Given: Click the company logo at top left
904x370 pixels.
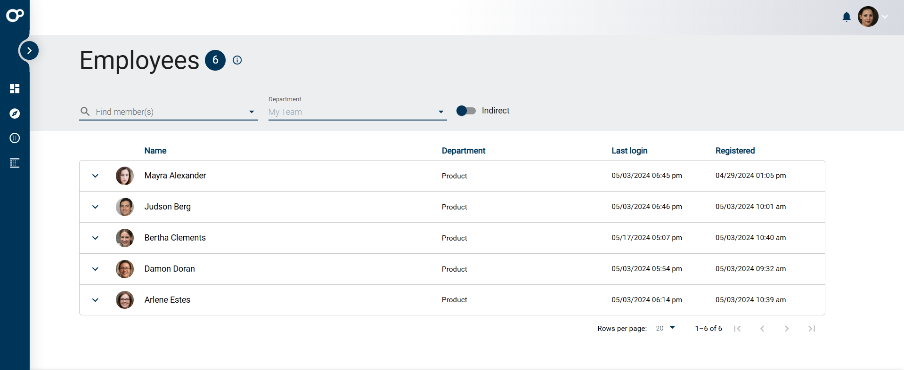Looking at the screenshot, I should coord(15,15).
